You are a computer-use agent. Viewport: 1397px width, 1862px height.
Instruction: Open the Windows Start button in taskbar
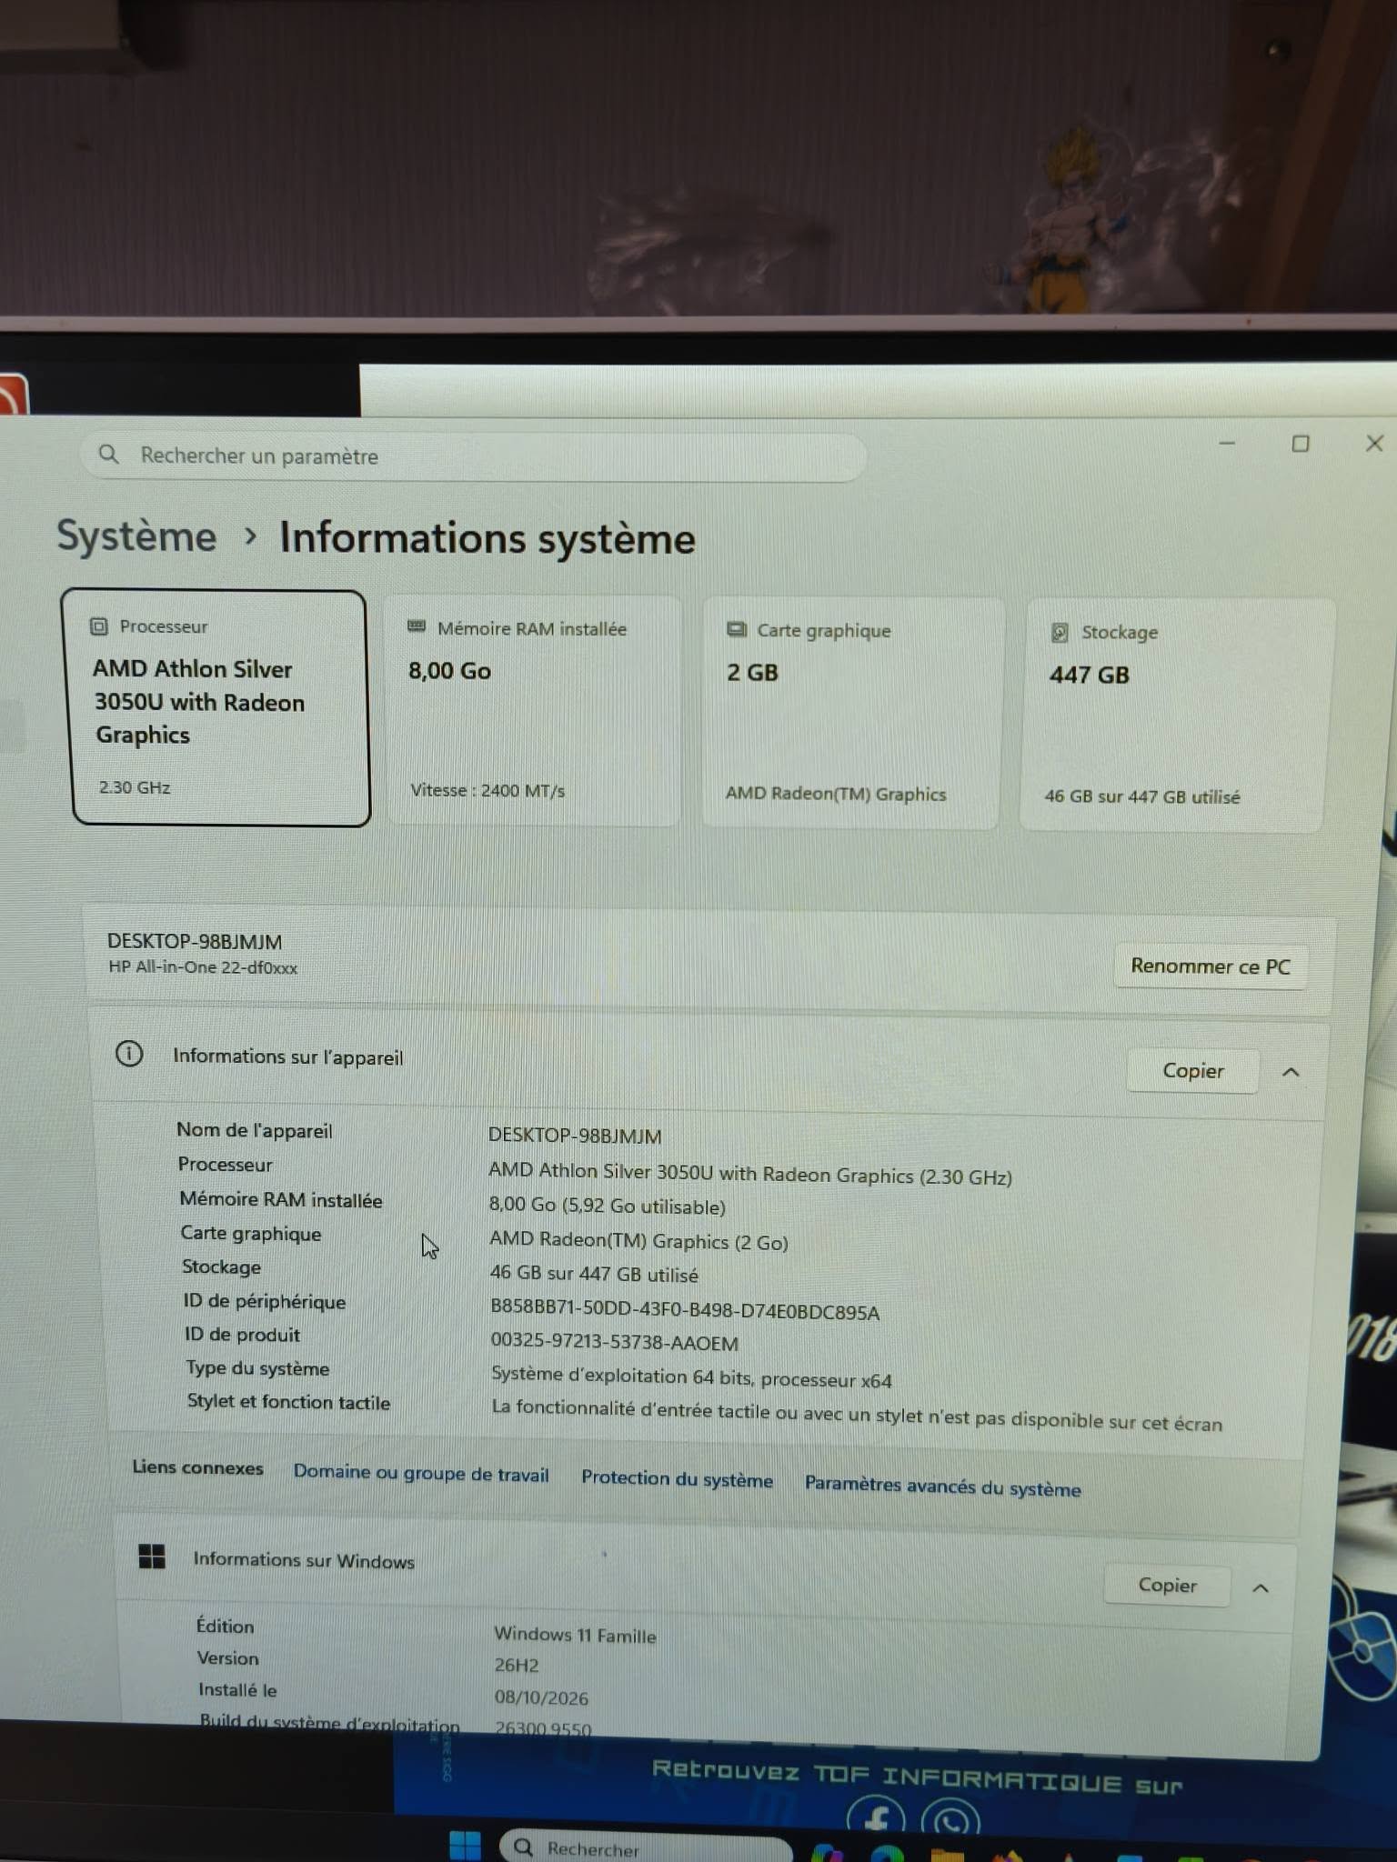tap(465, 1846)
